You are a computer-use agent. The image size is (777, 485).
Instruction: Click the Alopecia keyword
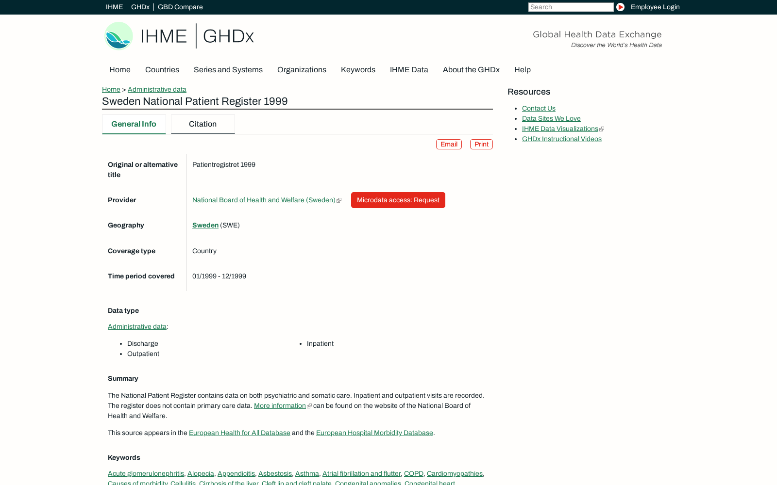(201, 473)
